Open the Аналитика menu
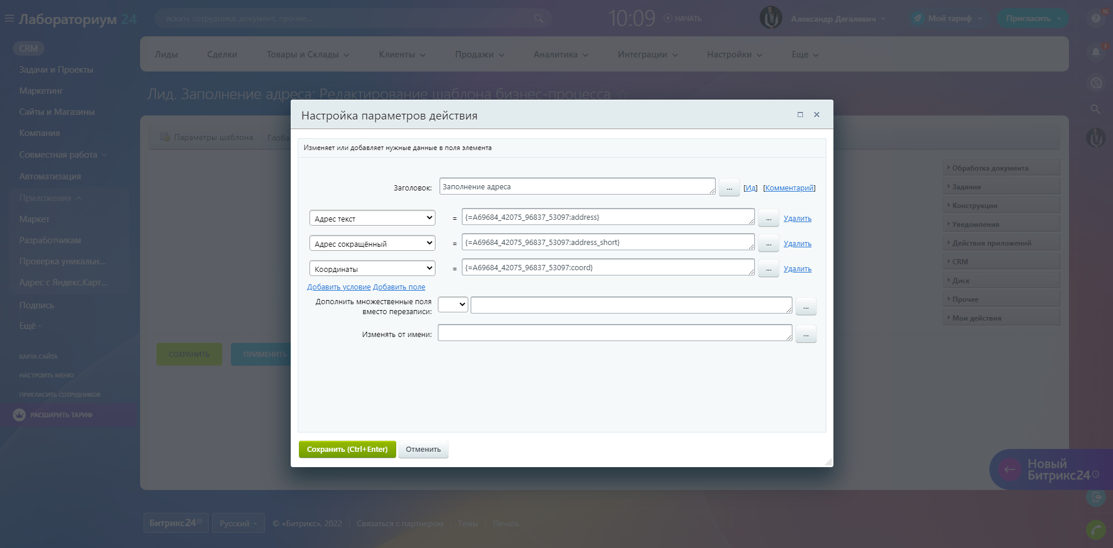The image size is (1113, 548). [561, 55]
